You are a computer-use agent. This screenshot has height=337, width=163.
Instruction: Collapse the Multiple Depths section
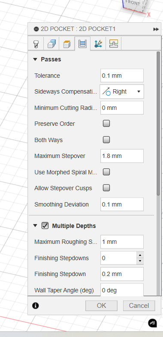point(35,226)
